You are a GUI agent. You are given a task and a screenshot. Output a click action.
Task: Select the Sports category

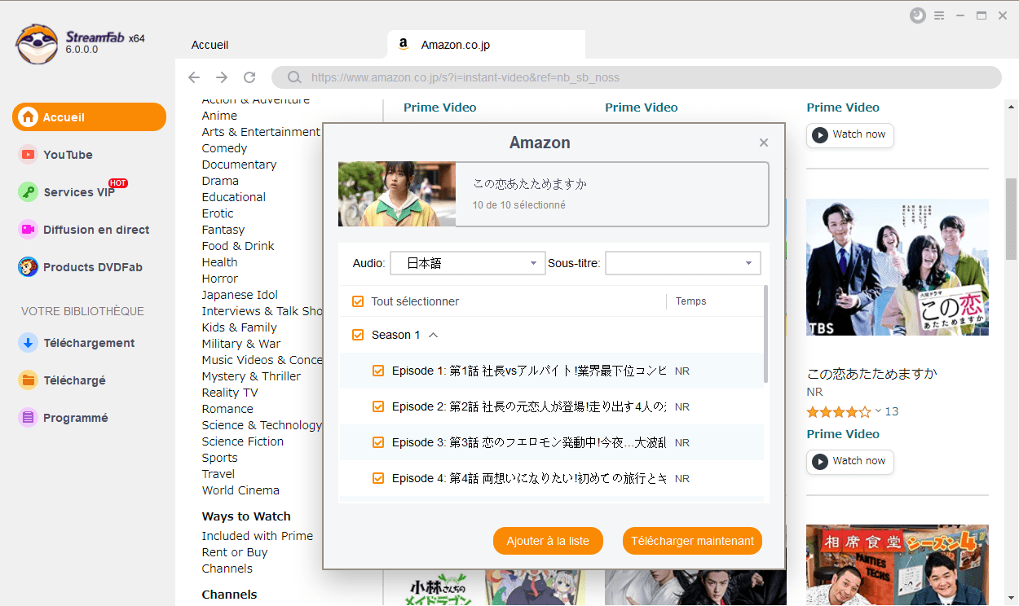(220, 458)
